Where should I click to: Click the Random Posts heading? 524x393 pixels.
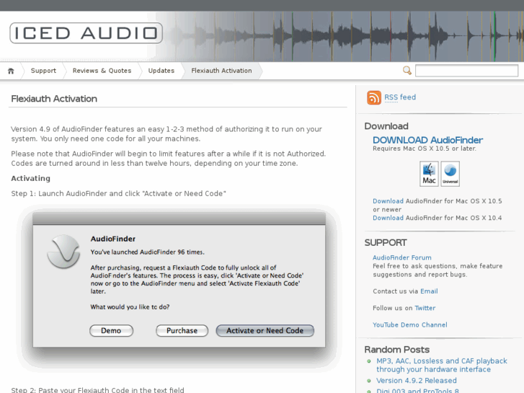(x=397, y=350)
